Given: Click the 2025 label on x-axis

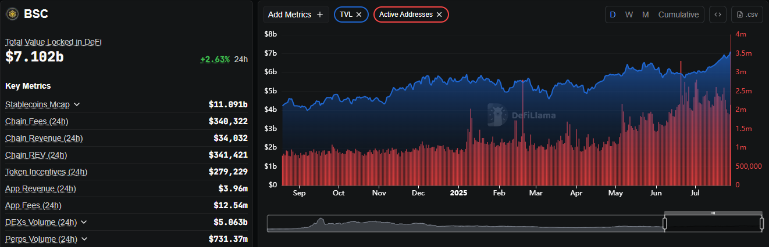Looking at the screenshot, I should [459, 193].
